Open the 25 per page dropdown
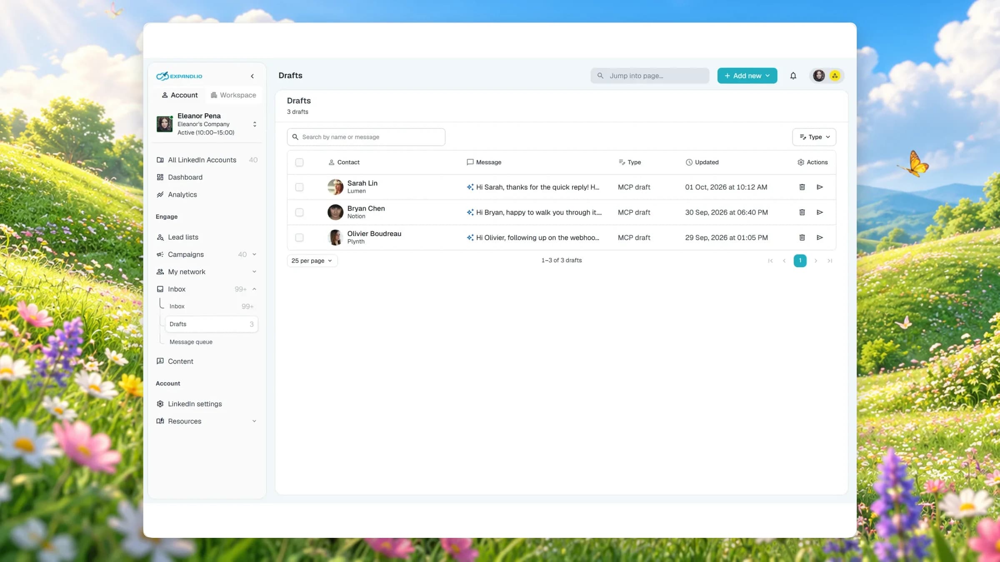Screen dimensions: 1000x562 312,261
